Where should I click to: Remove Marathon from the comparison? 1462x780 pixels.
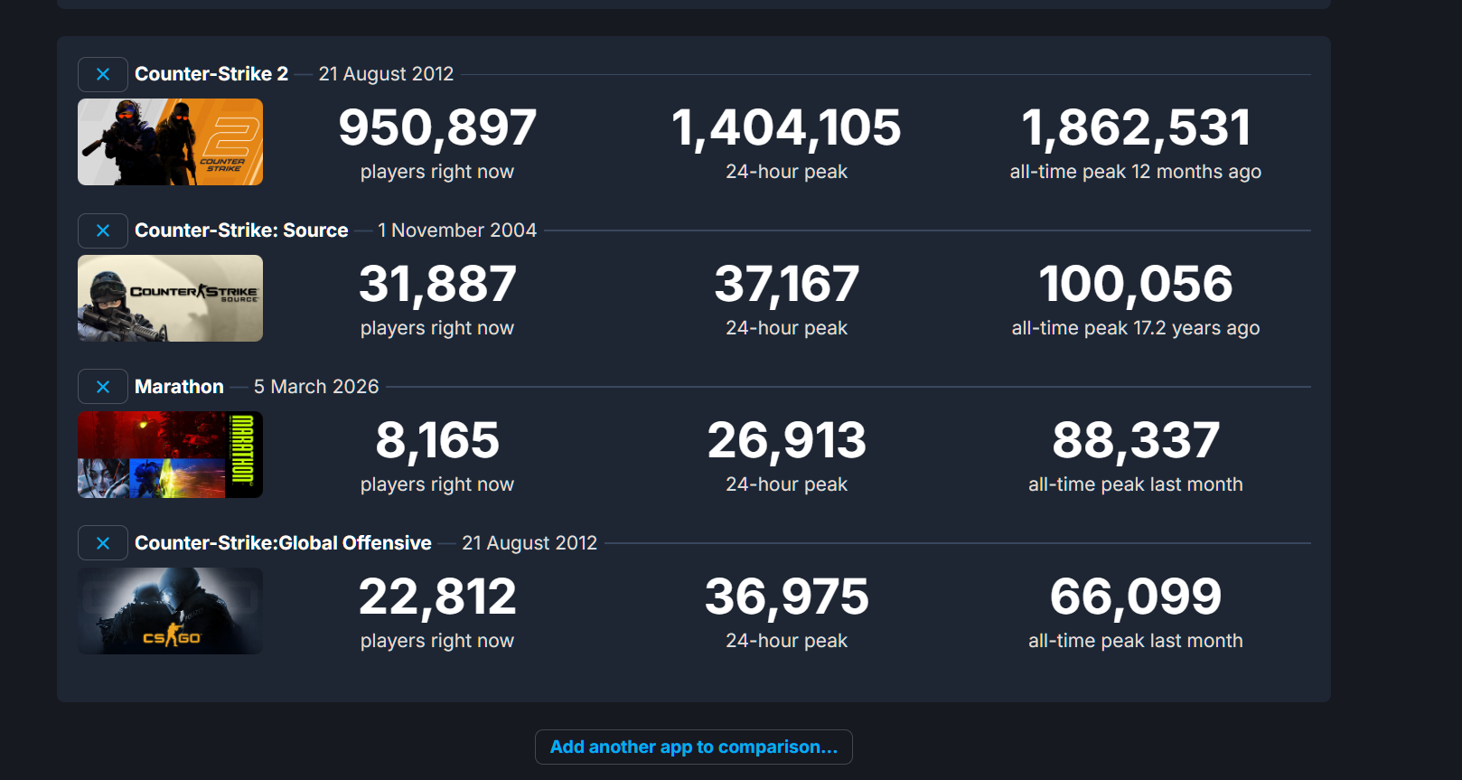103,387
